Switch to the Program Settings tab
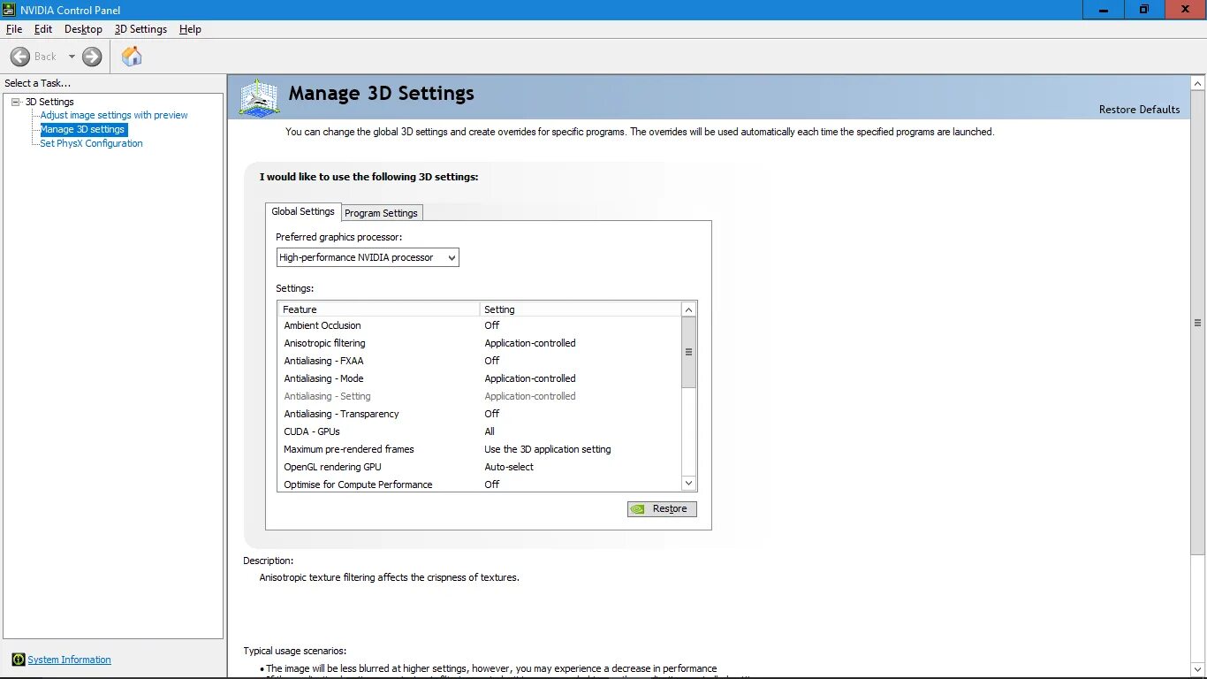 [381, 213]
